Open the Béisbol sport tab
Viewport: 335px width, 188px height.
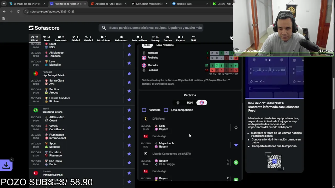(x=76, y=38)
